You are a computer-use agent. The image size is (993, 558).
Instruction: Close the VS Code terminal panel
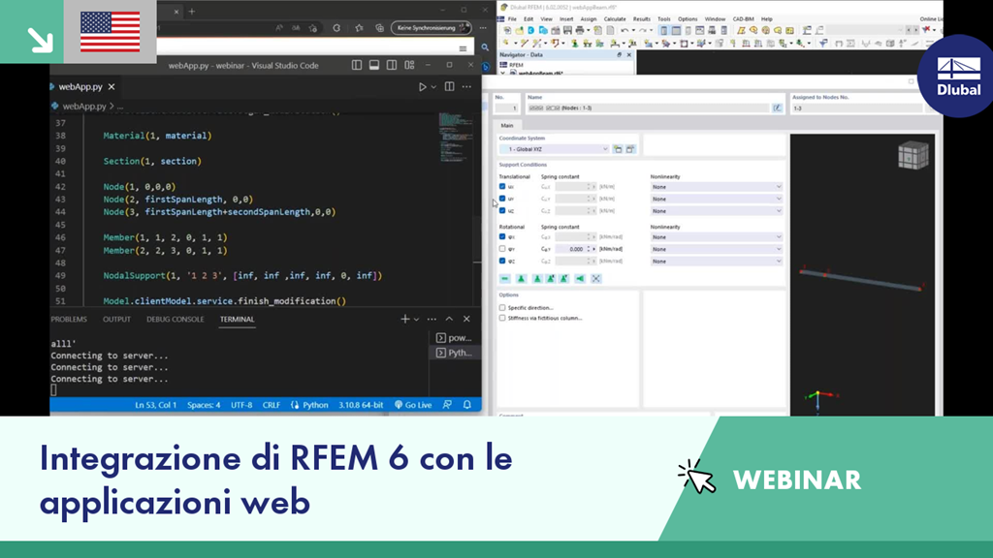(466, 319)
